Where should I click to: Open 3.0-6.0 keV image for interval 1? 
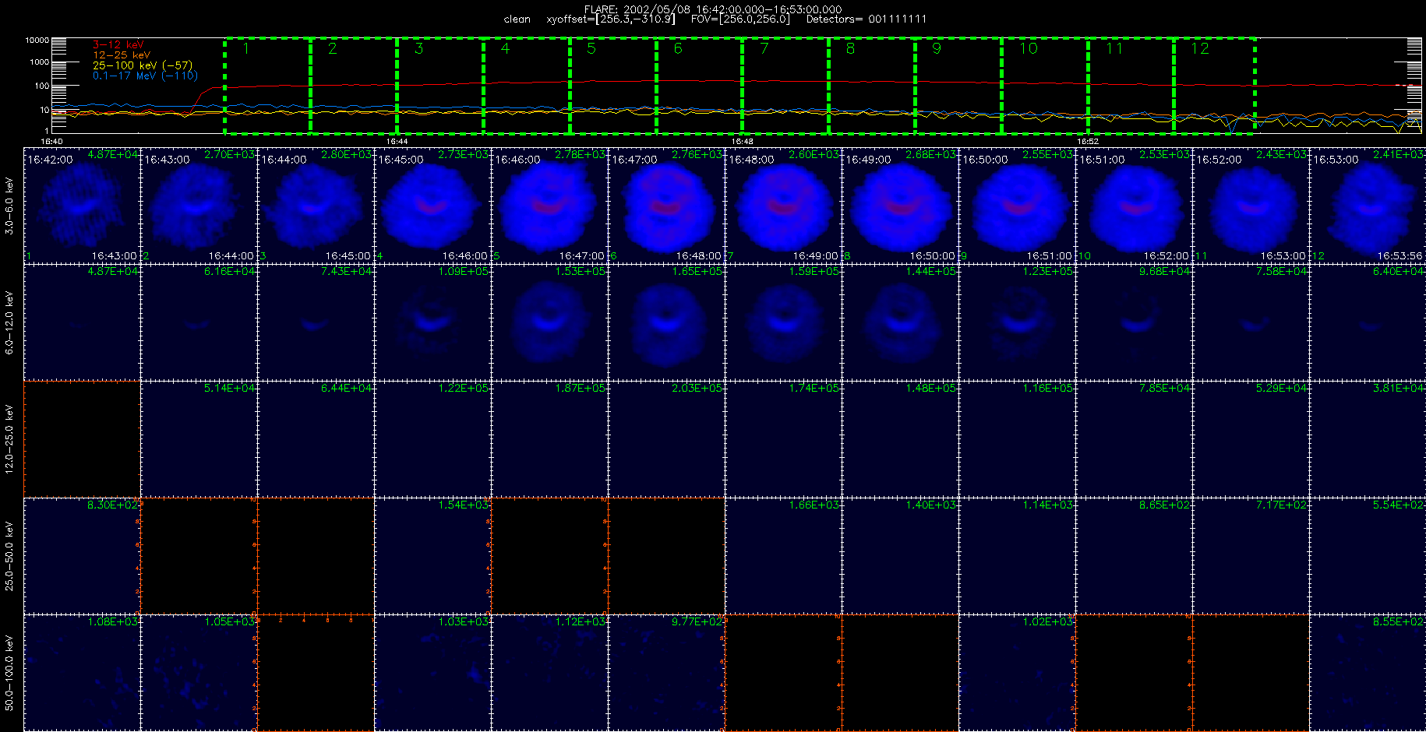click(82, 206)
